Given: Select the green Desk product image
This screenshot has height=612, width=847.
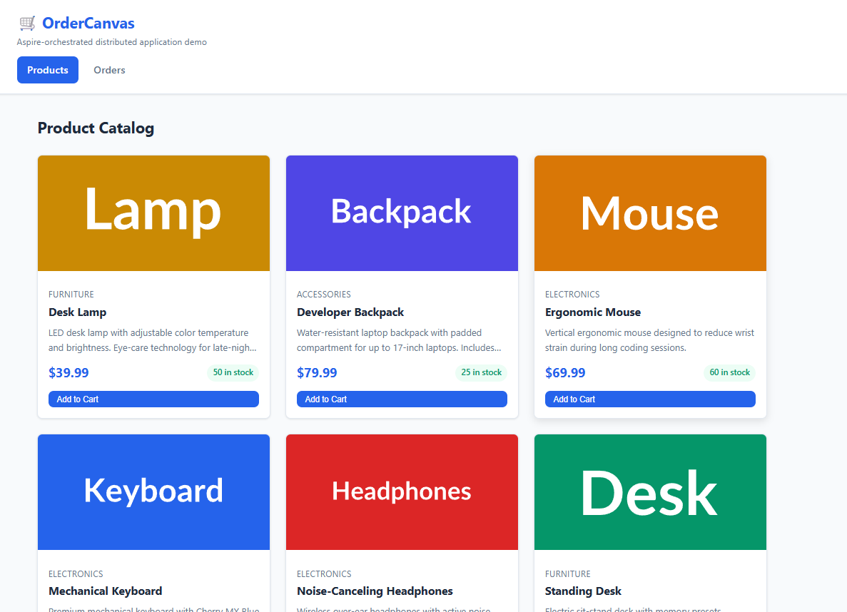Looking at the screenshot, I should click(x=650, y=492).
